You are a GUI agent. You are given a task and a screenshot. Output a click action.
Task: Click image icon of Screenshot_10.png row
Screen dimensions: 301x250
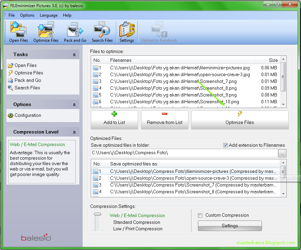pyautogui.click(x=96, y=102)
